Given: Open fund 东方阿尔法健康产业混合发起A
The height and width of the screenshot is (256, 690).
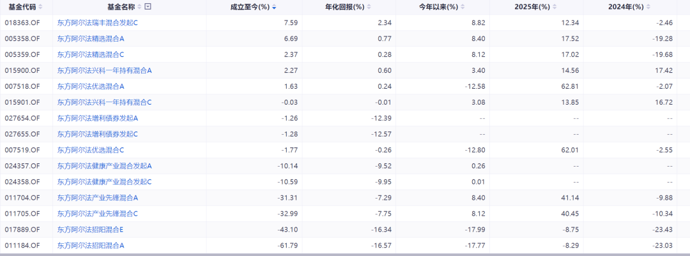Looking at the screenshot, I should pos(104,166).
